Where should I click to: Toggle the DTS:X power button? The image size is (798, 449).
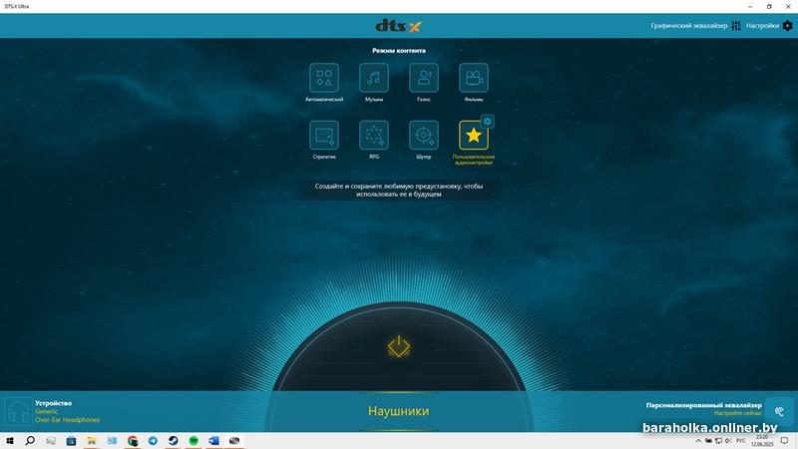[x=398, y=346]
